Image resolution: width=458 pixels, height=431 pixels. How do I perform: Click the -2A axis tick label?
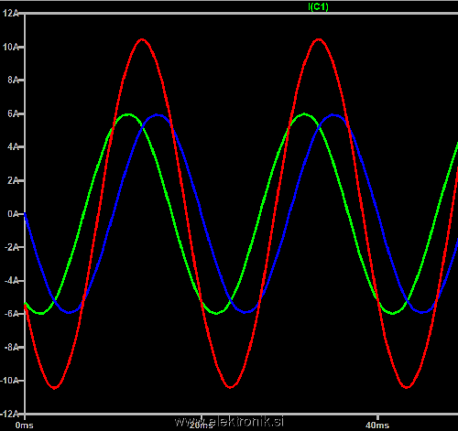pyautogui.click(x=12, y=247)
